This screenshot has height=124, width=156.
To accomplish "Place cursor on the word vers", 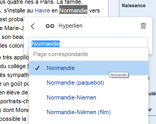I will coord(94,11).
